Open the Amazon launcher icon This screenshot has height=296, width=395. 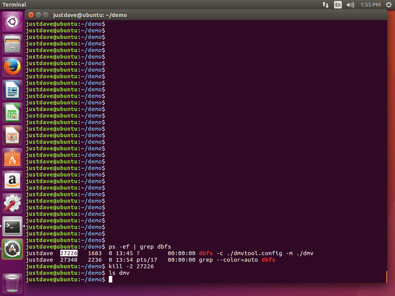pos(13,181)
